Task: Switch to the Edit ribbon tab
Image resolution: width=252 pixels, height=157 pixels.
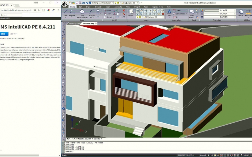Action: pyautogui.click(x=81, y=7)
